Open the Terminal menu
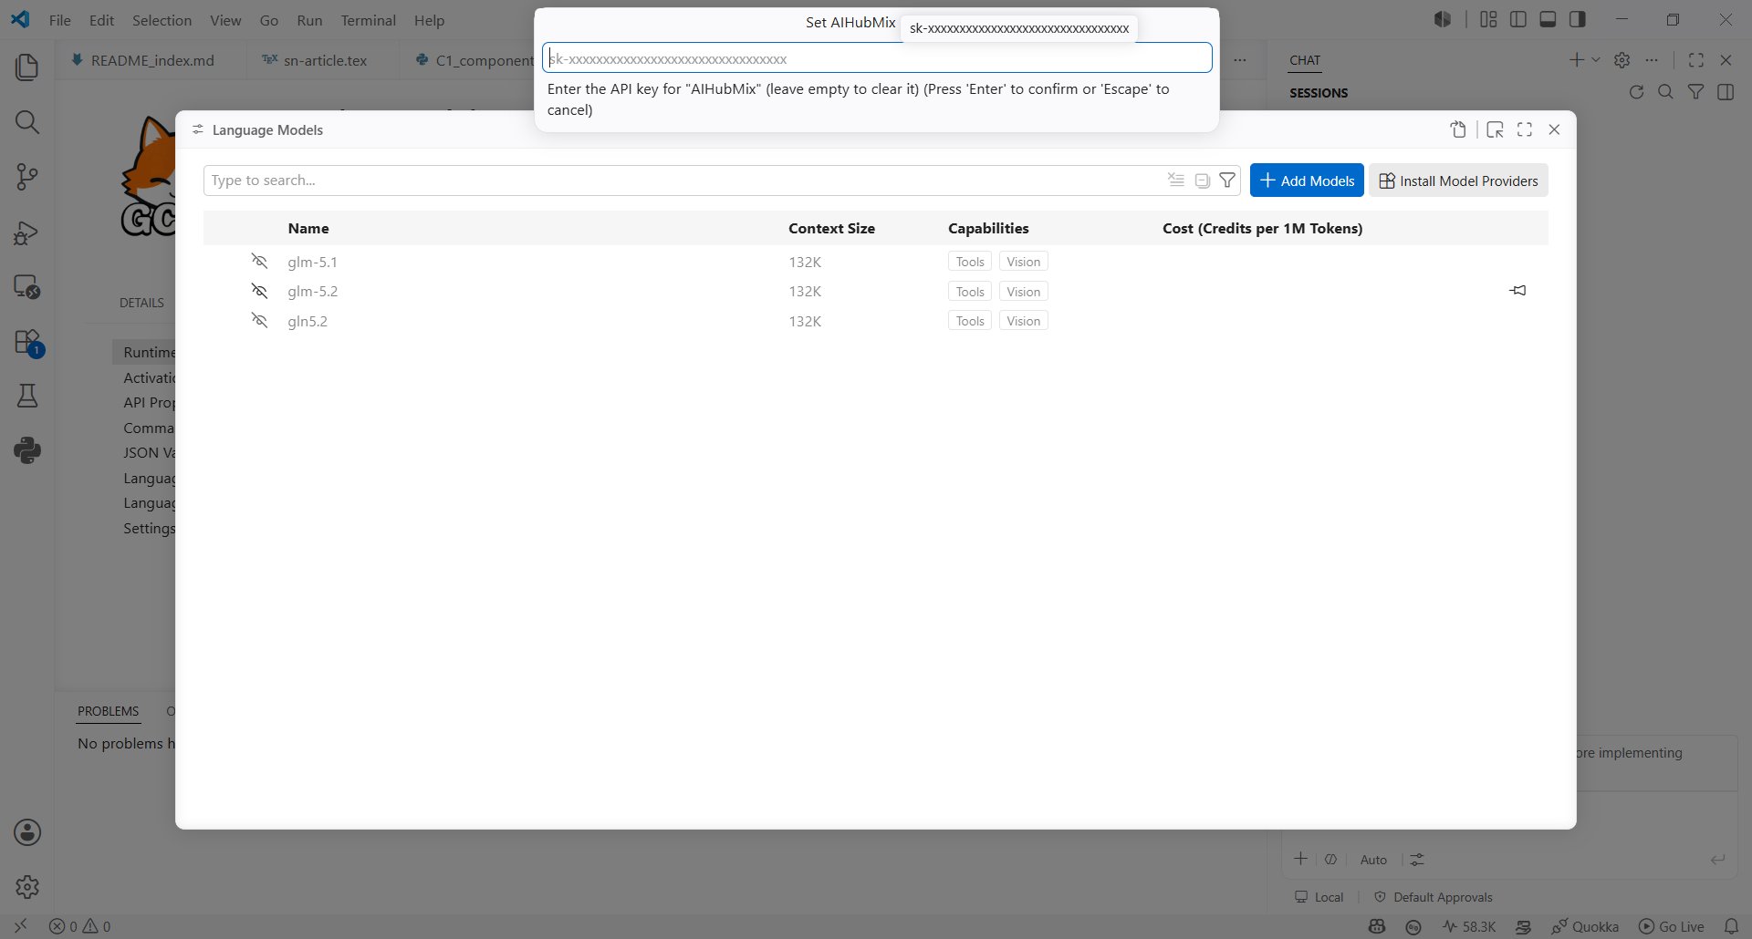Viewport: 1752px width, 939px height. [369, 20]
